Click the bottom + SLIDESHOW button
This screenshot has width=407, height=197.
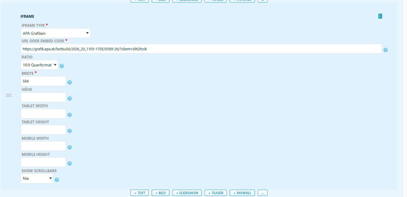pos(187,193)
